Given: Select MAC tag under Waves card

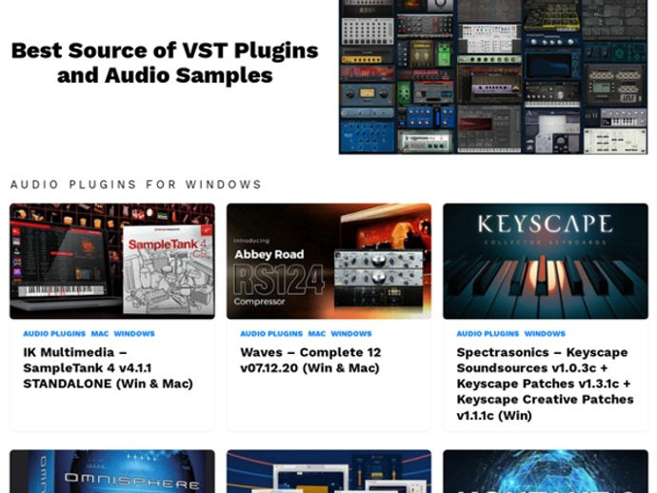Looking at the screenshot, I should 317,333.
